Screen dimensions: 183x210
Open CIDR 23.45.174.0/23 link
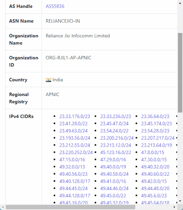pyautogui.click(x=157, y=124)
